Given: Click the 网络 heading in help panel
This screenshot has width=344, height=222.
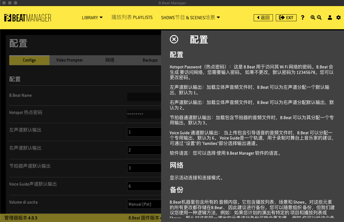Looking at the screenshot, I should tap(176, 165).
